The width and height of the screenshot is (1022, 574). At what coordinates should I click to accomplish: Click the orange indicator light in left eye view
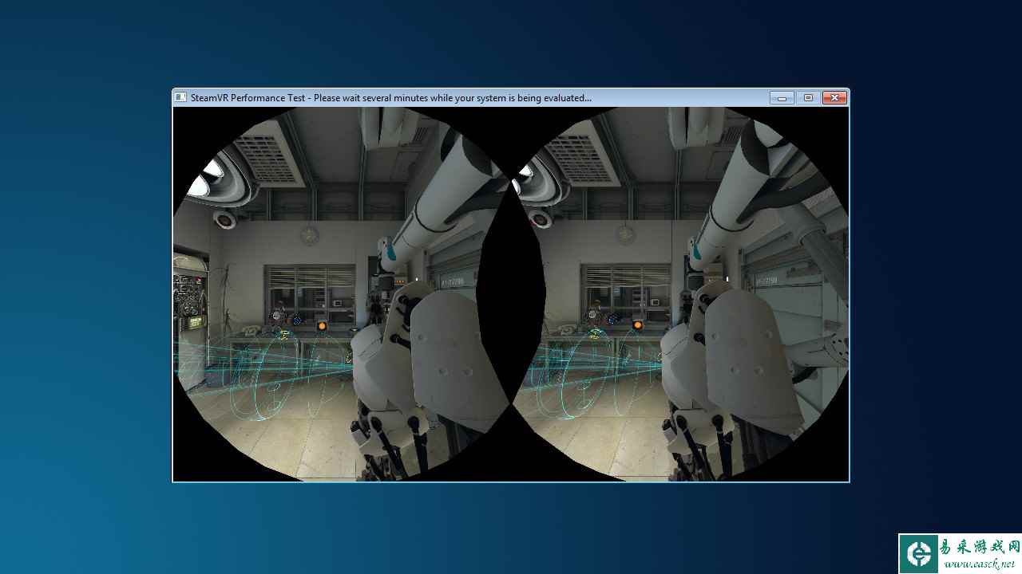(322, 325)
